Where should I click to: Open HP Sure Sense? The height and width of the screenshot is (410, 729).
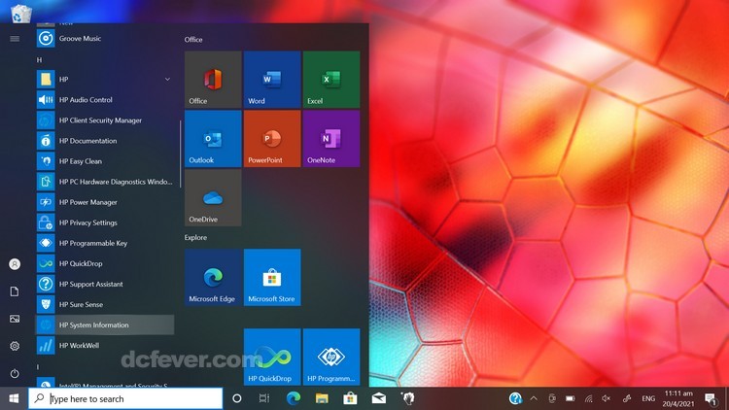pos(105,304)
